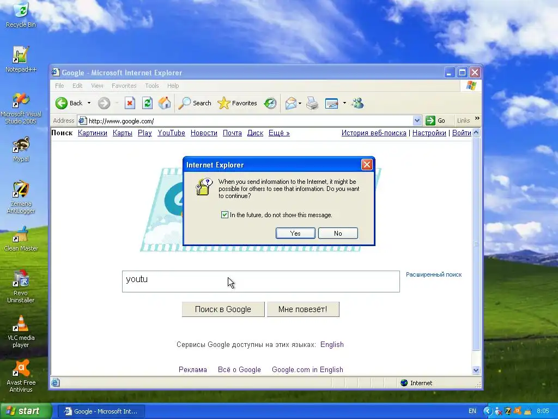Close the Internet Explorer security dialog
This screenshot has width=558, height=419.
point(367,165)
